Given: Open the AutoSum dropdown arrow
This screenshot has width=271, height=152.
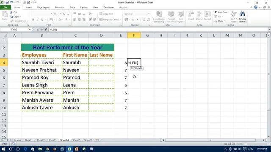Looking at the screenshot, I should [x=229, y=12].
